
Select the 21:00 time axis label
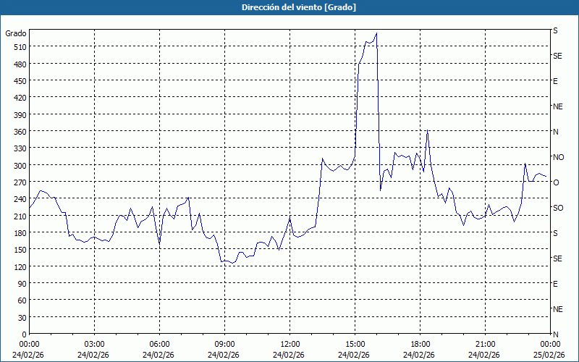pyautogui.click(x=485, y=344)
